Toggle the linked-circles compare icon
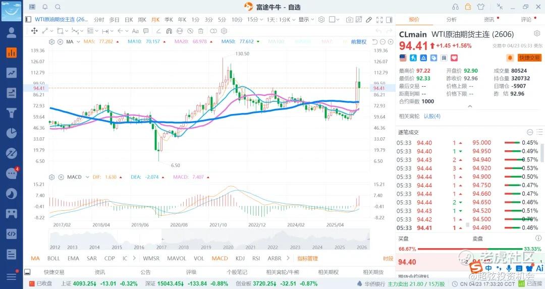Viewport: 545px width, 289px height. [x=213, y=31]
